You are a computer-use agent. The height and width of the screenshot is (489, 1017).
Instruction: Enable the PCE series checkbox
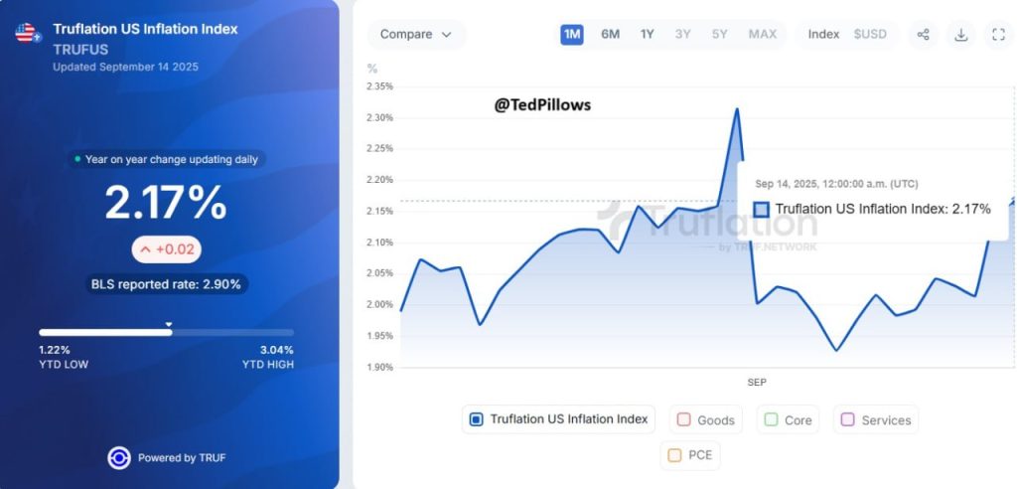click(x=674, y=455)
